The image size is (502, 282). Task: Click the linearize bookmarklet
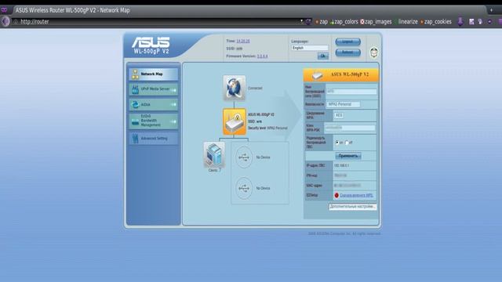coord(406,22)
